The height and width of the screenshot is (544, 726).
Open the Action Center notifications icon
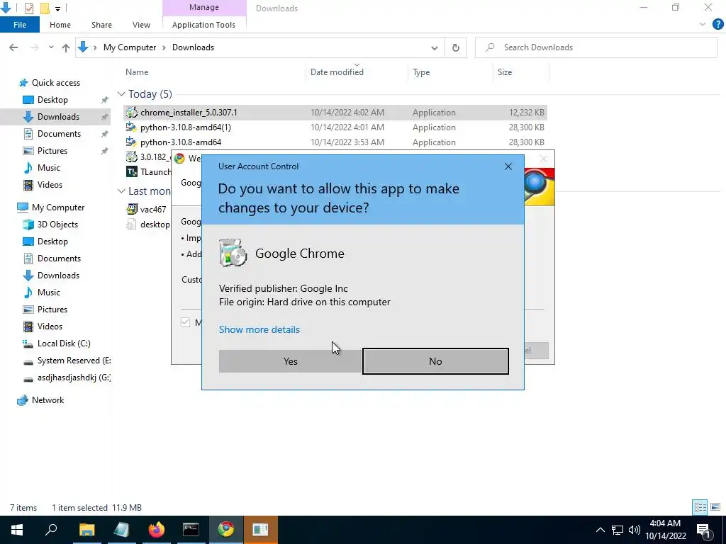[704, 530]
